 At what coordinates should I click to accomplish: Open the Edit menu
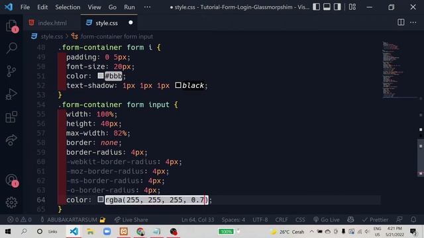42,7
